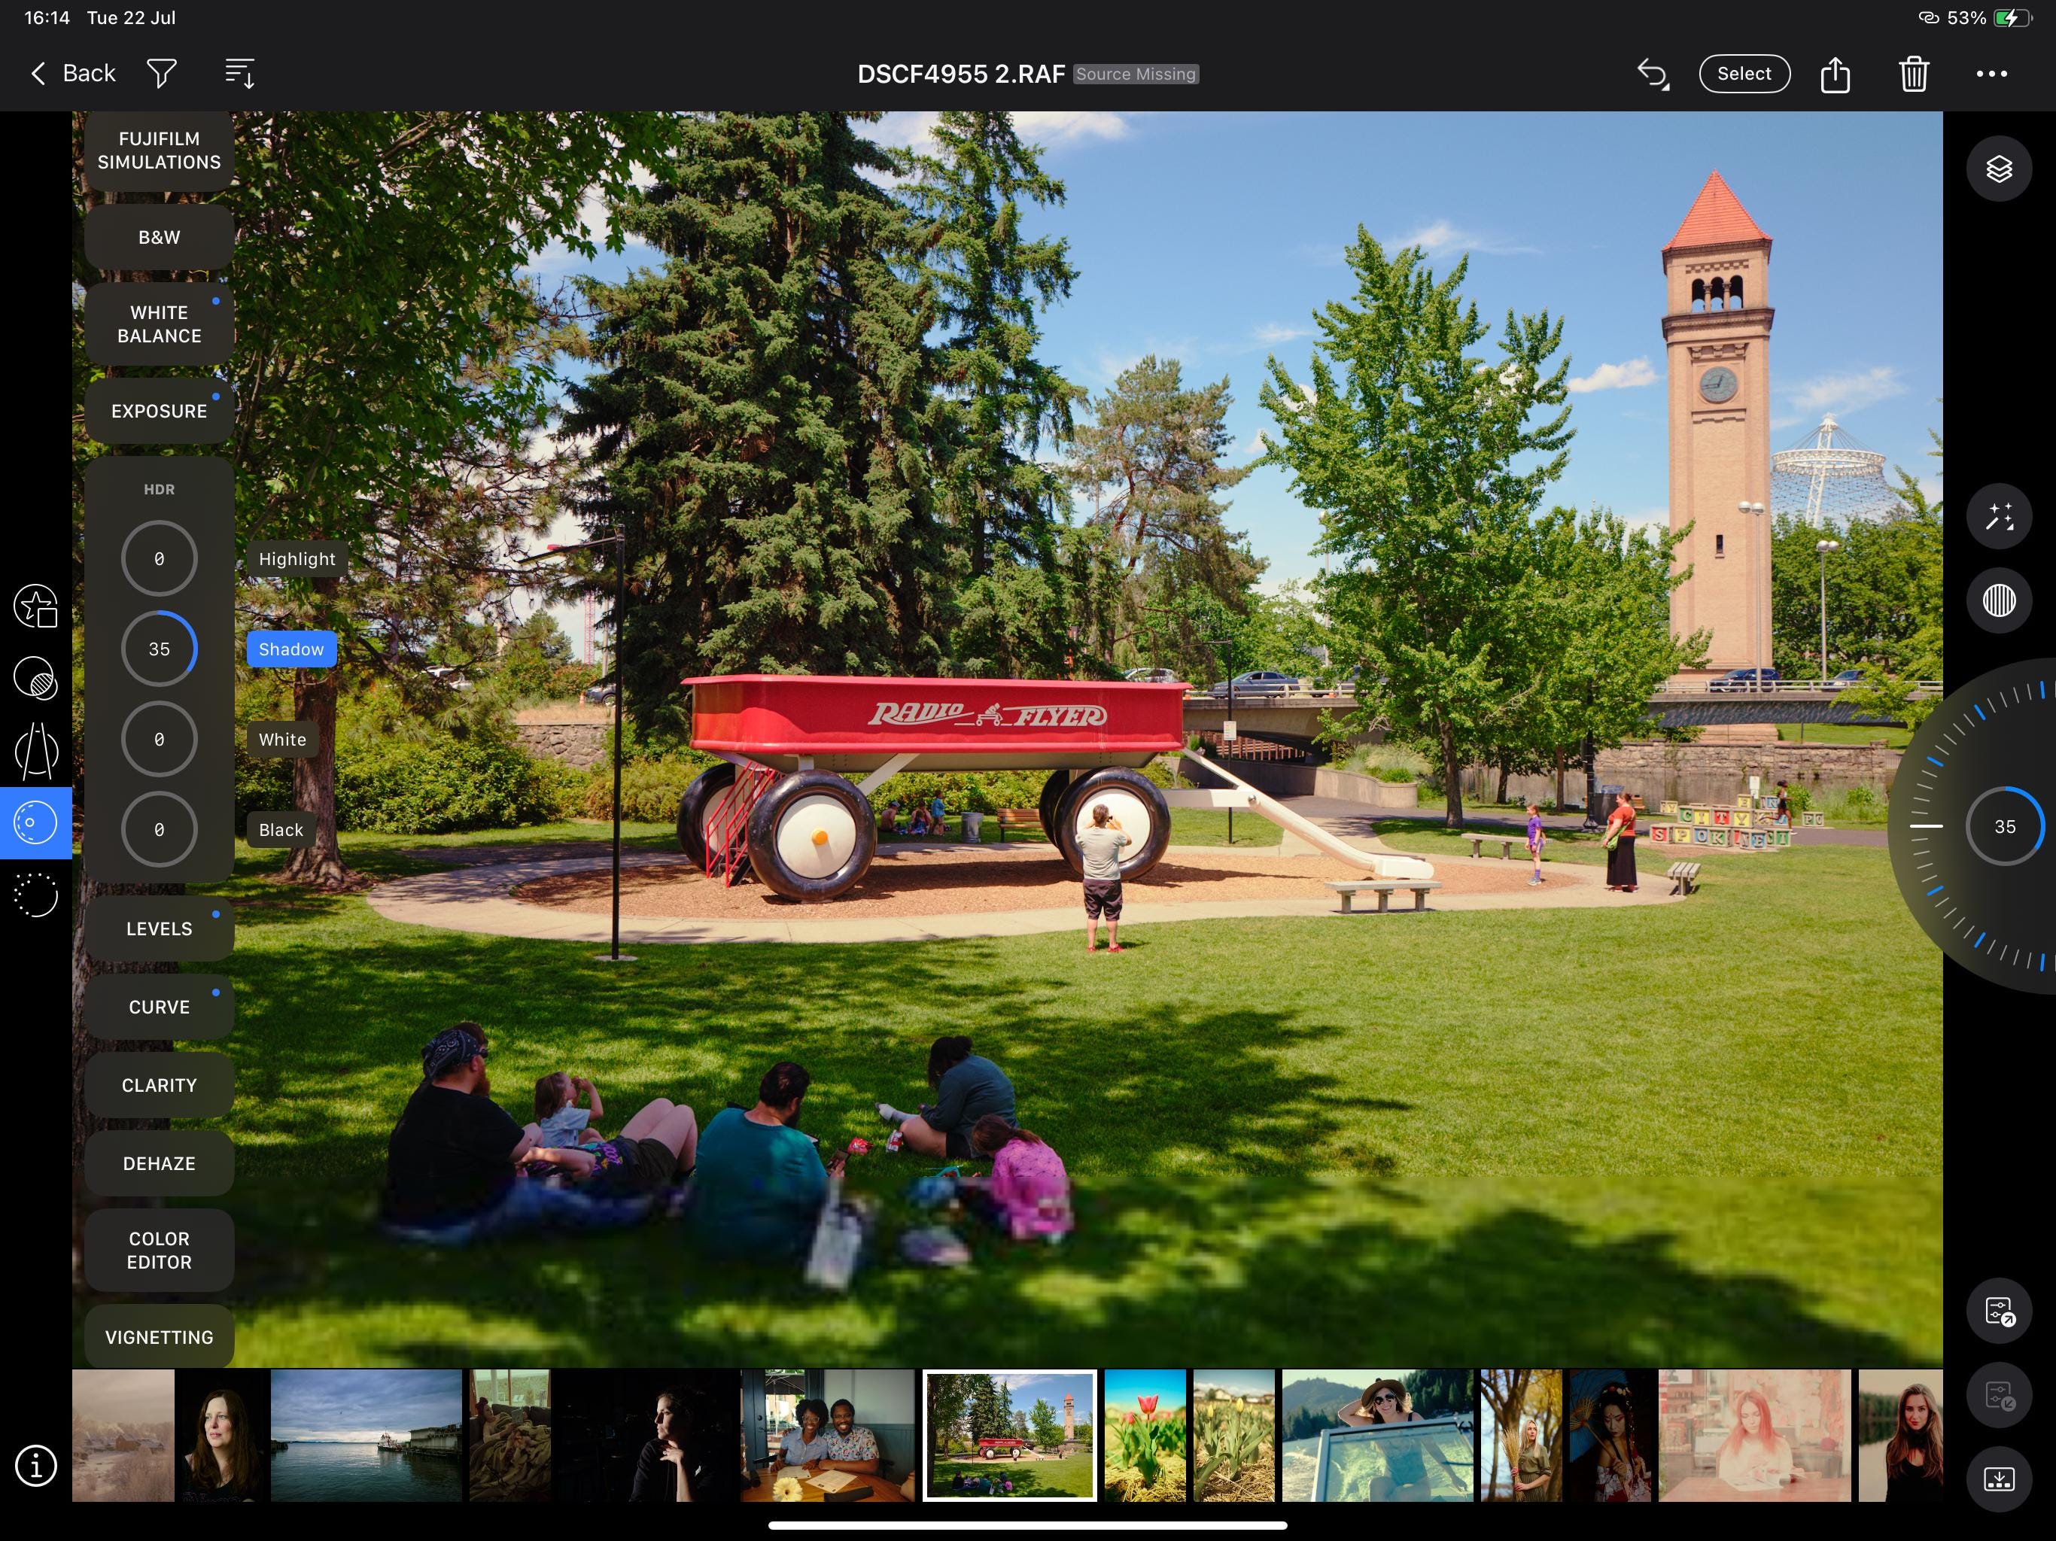Open the share sheet icon

[x=1835, y=74]
